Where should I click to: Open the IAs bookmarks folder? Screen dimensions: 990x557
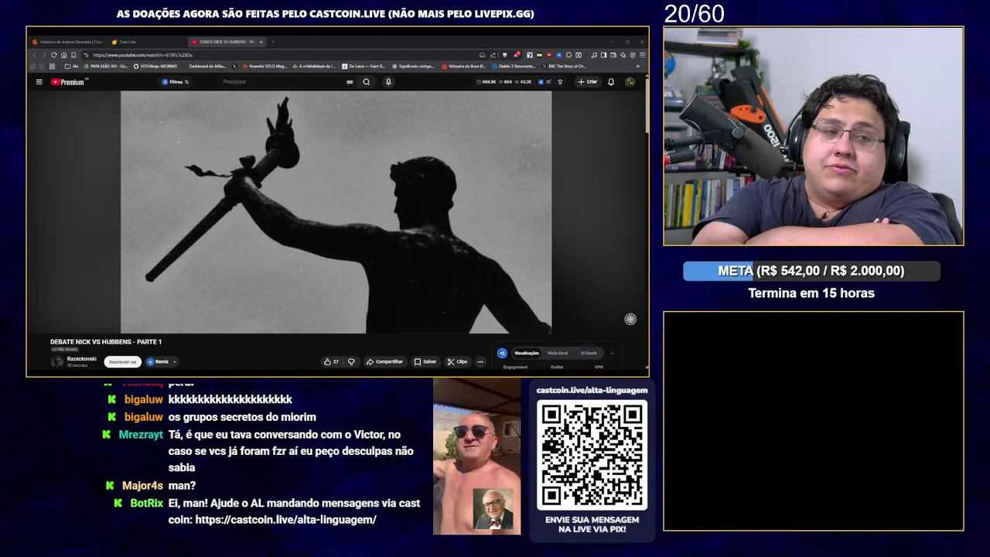[72, 67]
